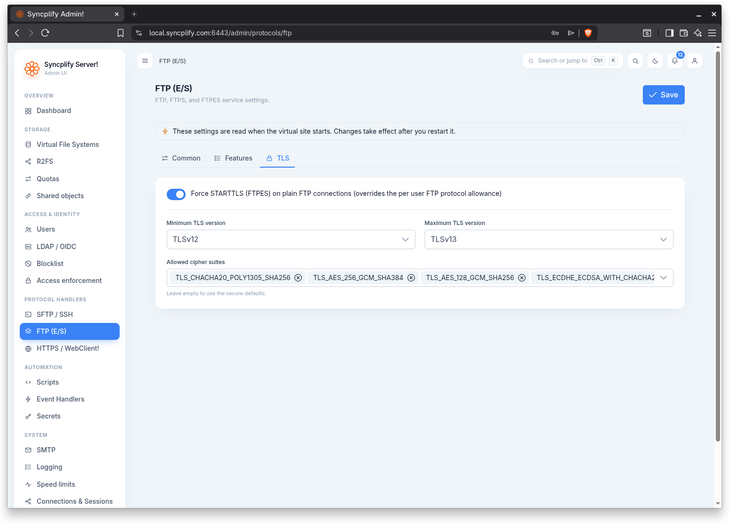This screenshot has height=523, width=729.
Task: Expand the Allowed cipher suites dropdown arrow
Action: click(664, 278)
